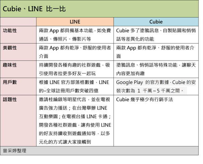Click the Google Play 官方數據 text cell
The image size is (203, 164).
[155, 86]
